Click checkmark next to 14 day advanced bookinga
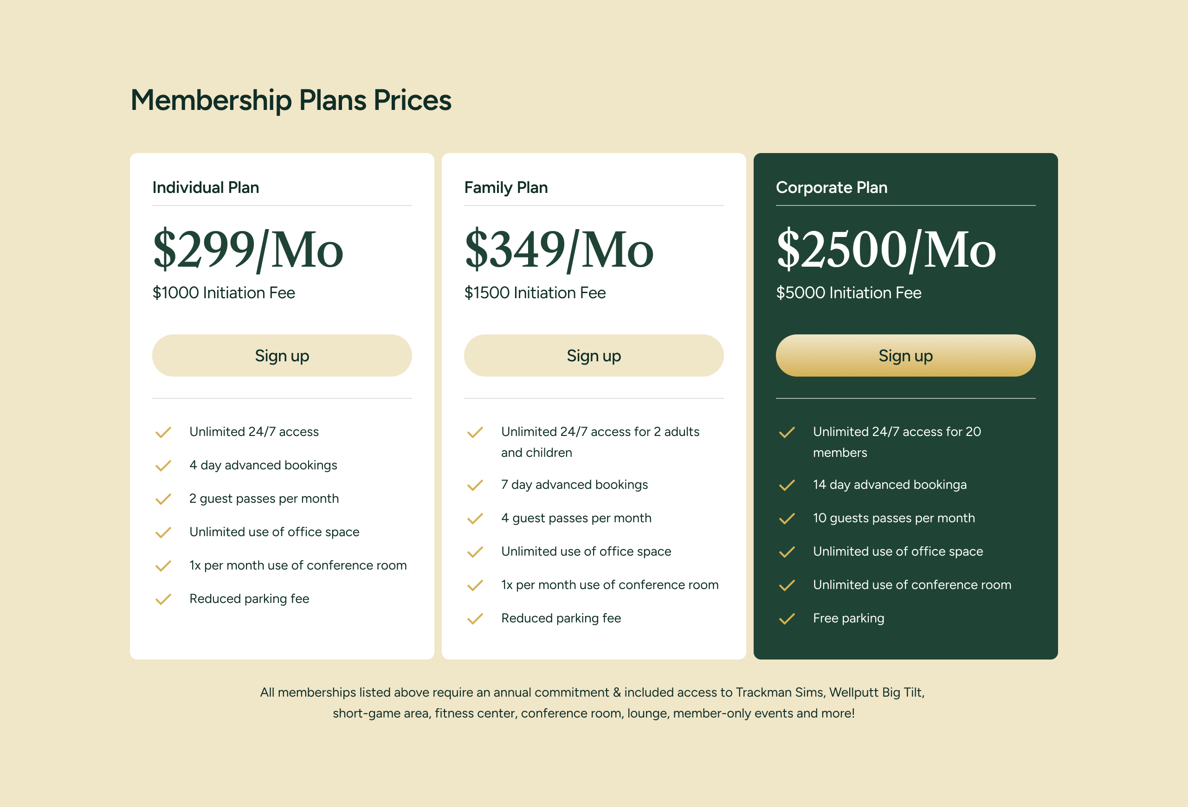Viewport: 1188px width, 807px height. point(787,485)
